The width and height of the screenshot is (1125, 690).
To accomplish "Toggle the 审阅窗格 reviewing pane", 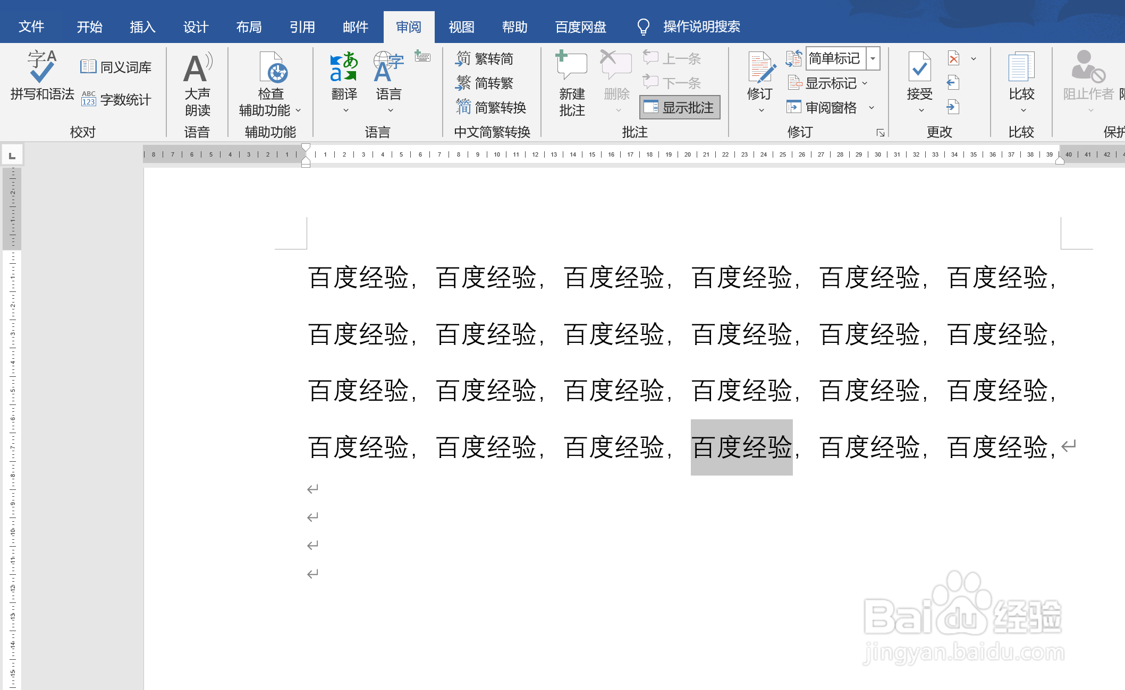I will point(822,107).
